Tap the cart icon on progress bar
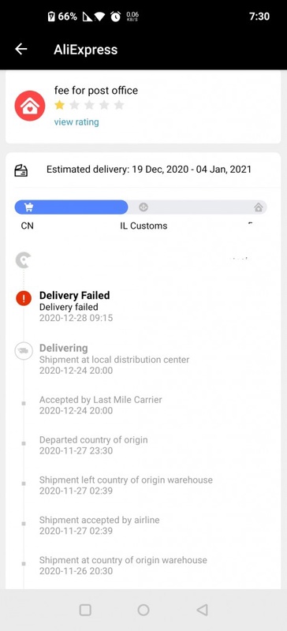Image resolution: width=287 pixels, height=631 pixels. [x=29, y=207]
